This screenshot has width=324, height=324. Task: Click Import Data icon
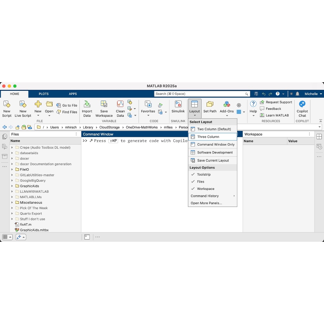click(x=87, y=104)
